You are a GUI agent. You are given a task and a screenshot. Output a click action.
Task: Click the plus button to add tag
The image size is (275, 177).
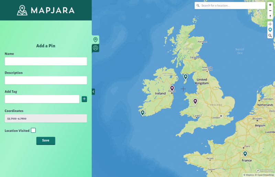[84, 99]
